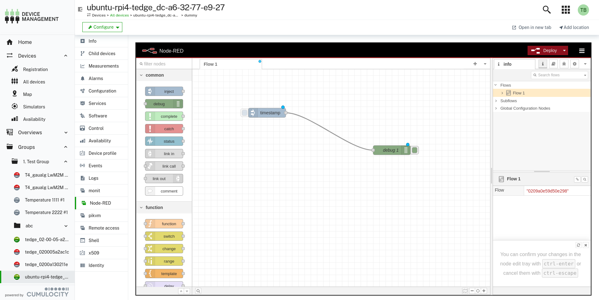Close the tips box

click(586, 245)
